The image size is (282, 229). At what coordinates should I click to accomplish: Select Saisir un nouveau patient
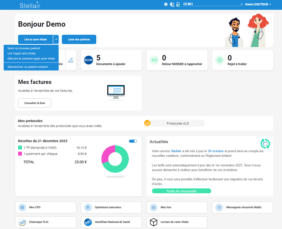point(24,48)
